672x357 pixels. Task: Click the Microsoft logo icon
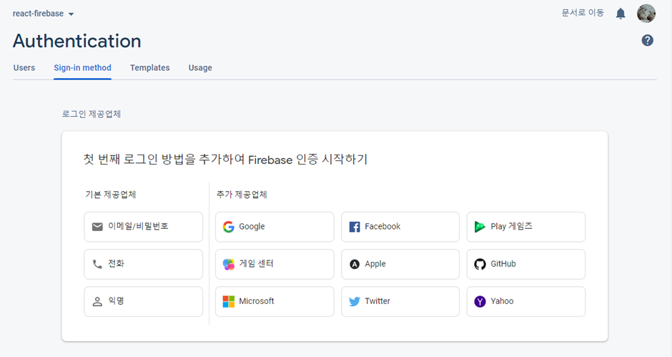[x=229, y=301]
